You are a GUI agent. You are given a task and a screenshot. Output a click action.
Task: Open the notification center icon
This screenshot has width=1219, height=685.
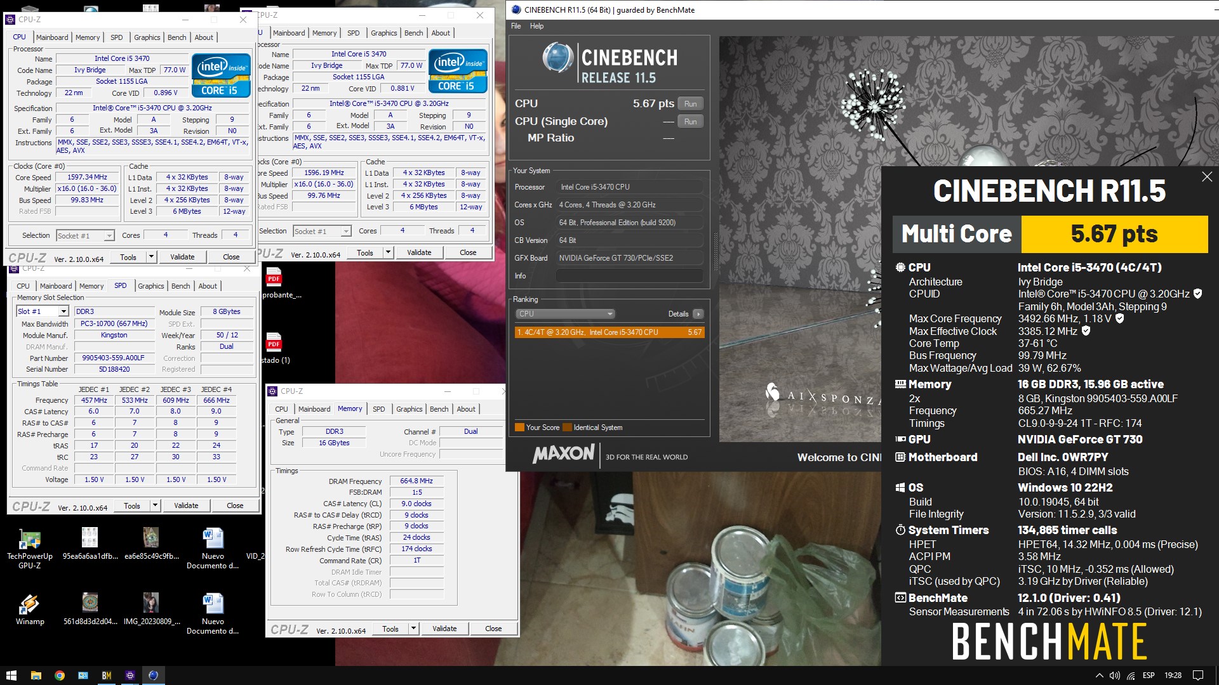coord(1197,675)
